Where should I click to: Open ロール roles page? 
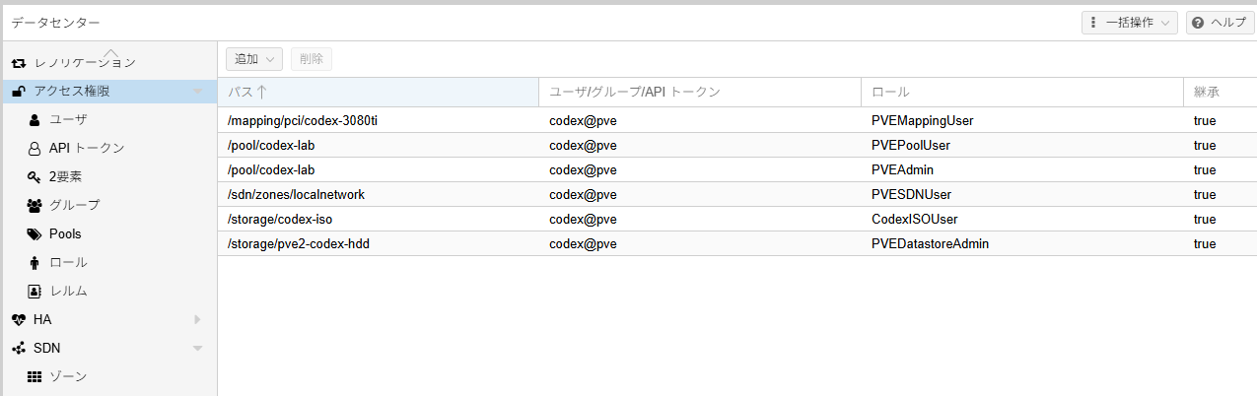[x=108, y=263]
